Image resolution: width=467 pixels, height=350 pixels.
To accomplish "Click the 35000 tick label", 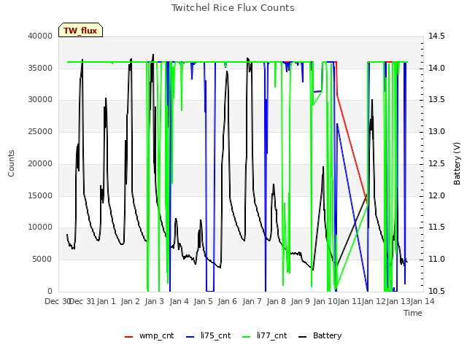I will pyautogui.click(x=40, y=68).
